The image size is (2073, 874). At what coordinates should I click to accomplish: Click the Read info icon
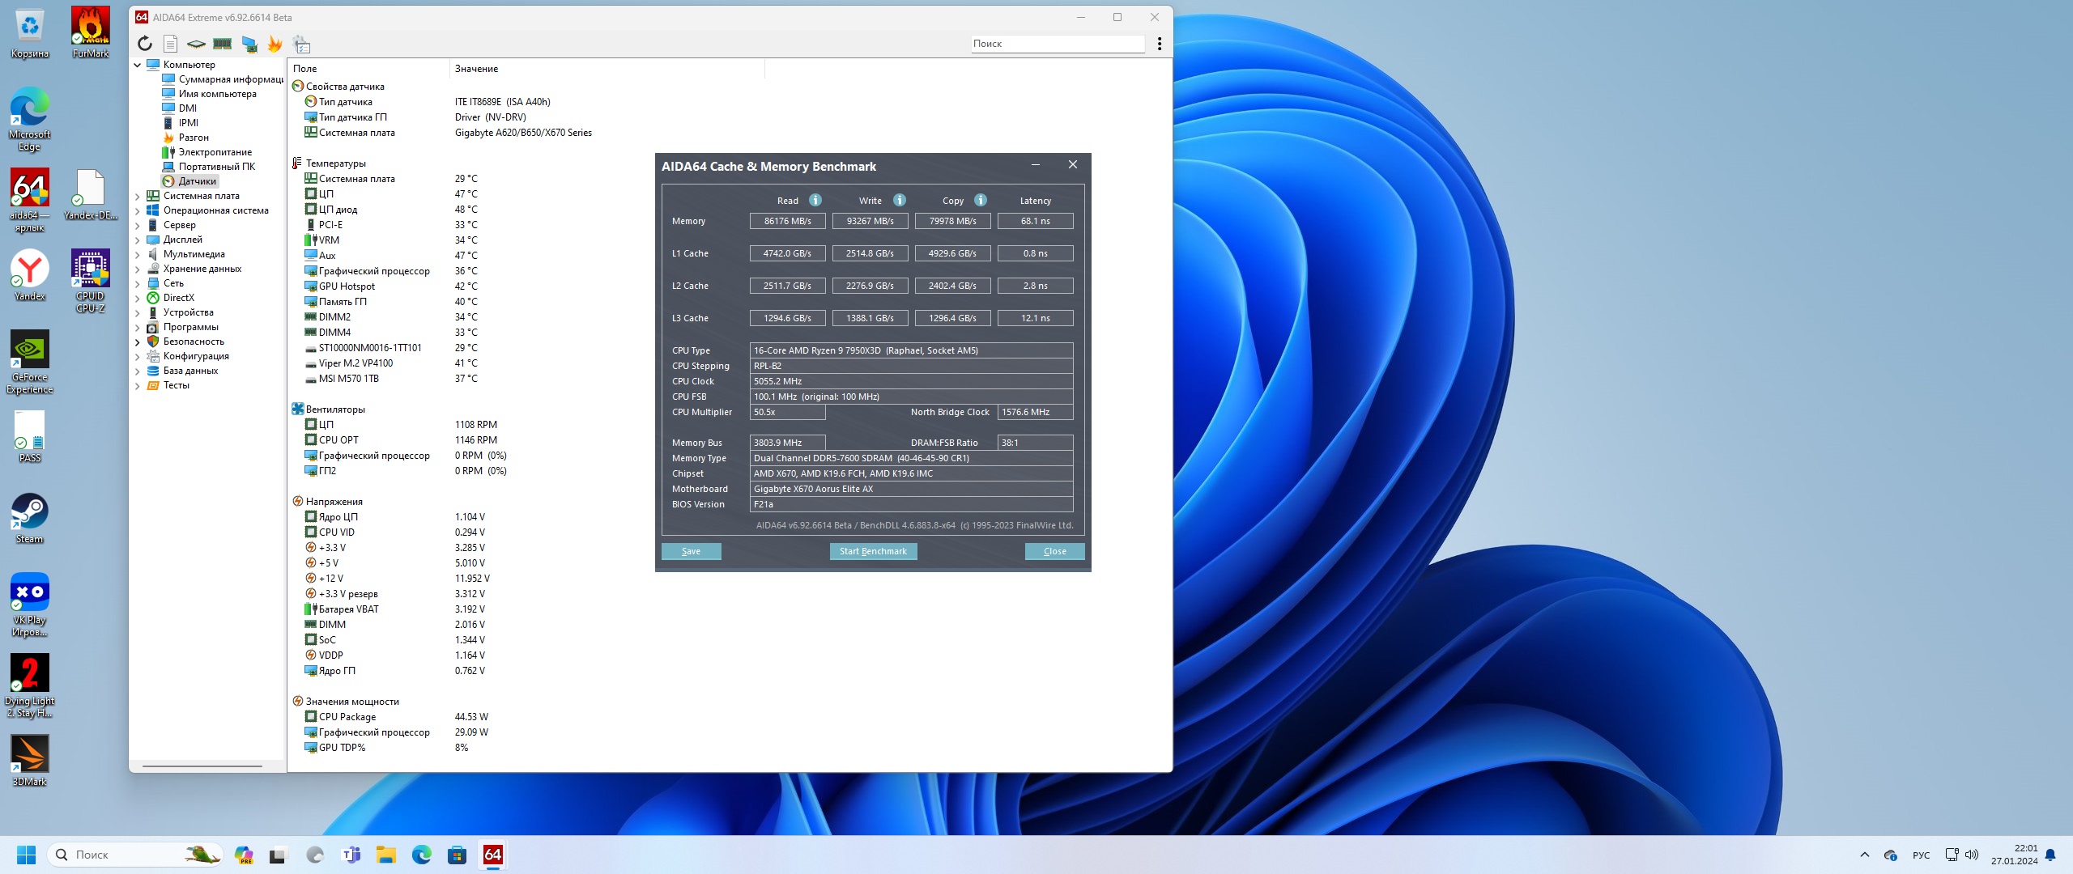click(x=815, y=200)
